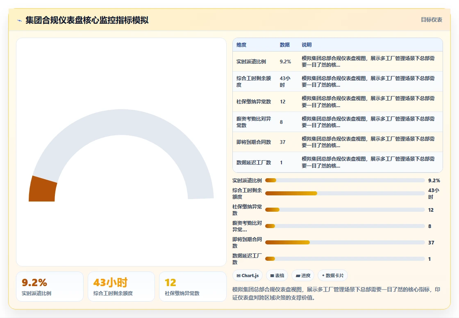Select the 数据延迟工厂数 table row label
459x318 pixels.
pos(254,162)
